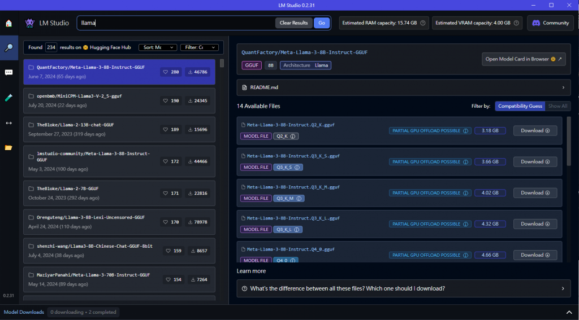Click RAM capacity help question icon
The height and width of the screenshot is (320, 579).
coord(423,23)
